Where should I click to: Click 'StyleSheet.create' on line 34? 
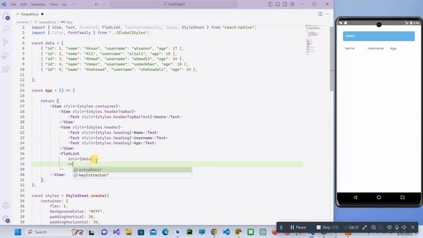click(x=85, y=196)
